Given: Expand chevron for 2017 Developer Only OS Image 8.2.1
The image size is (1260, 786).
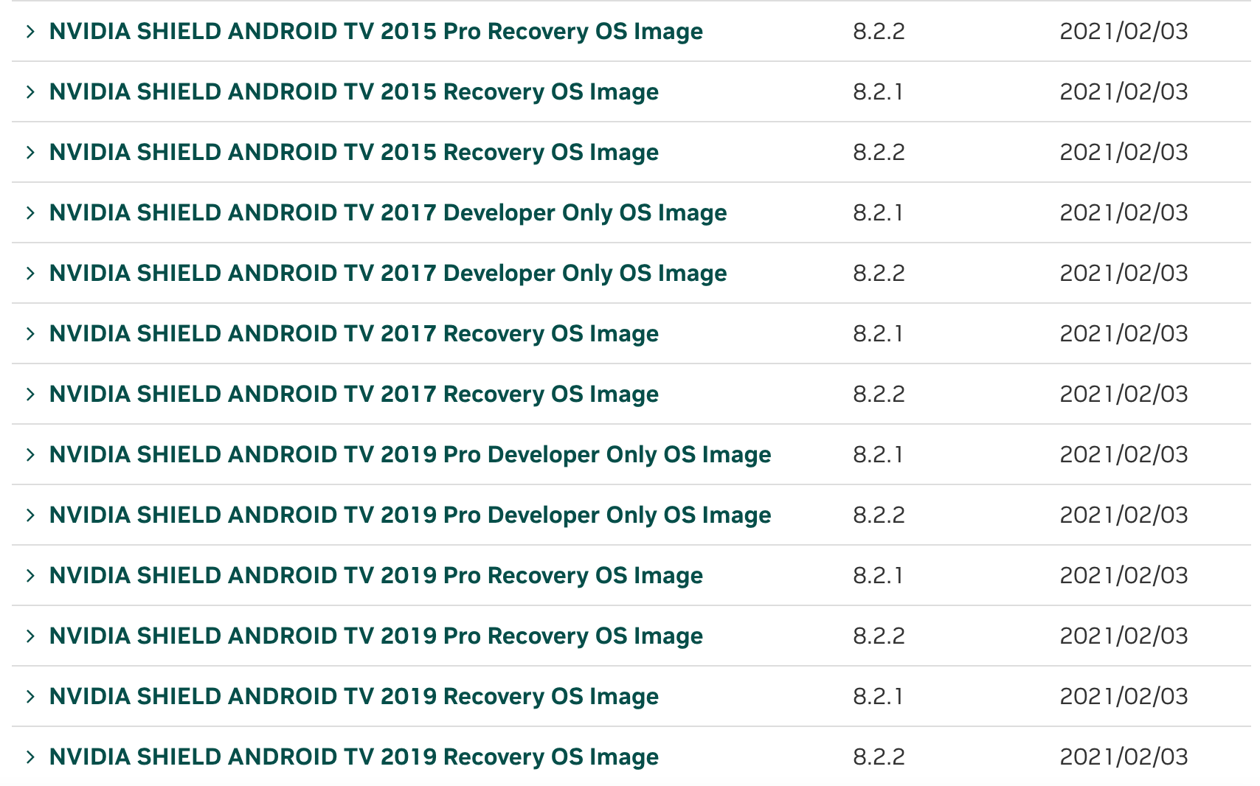Looking at the screenshot, I should click(x=30, y=212).
